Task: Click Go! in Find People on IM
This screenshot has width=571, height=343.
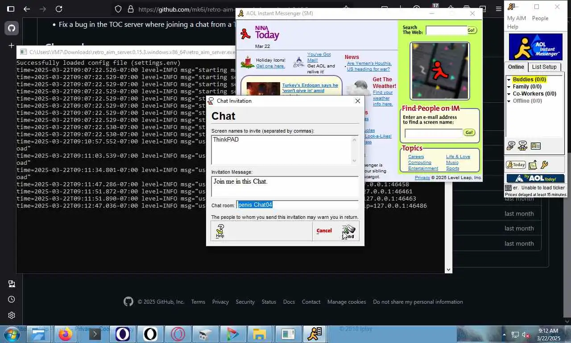Action: (x=469, y=133)
